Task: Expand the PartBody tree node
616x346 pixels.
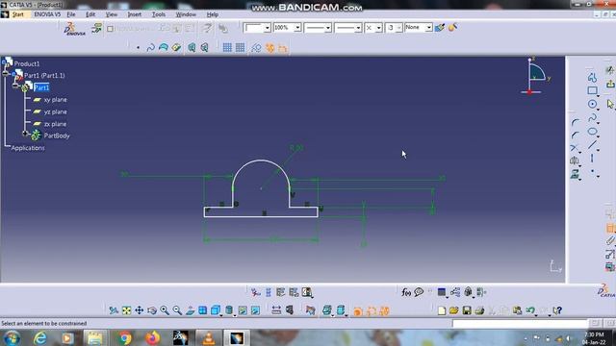Action: pyautogui.click(x=25, y=134)
